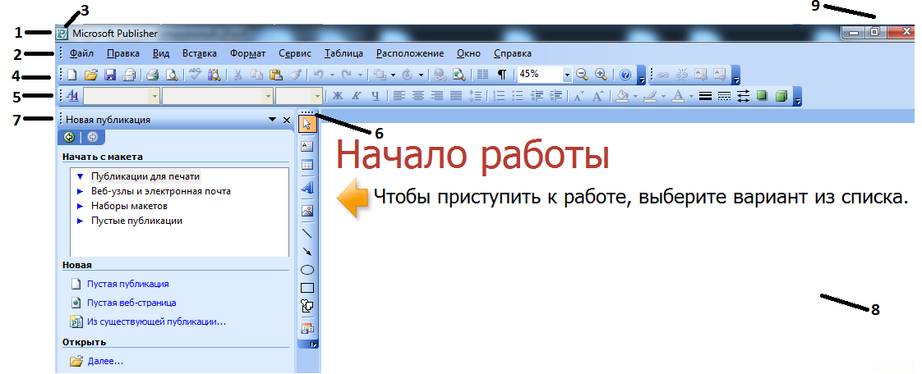Open Print Preview with the magnifier page icon
This screenshot has height=374, width=922.
pyautogui.click(x=172, y=75)
